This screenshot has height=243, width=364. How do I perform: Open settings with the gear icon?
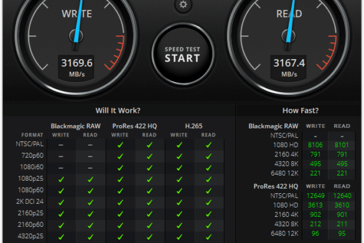pos(183,4)
